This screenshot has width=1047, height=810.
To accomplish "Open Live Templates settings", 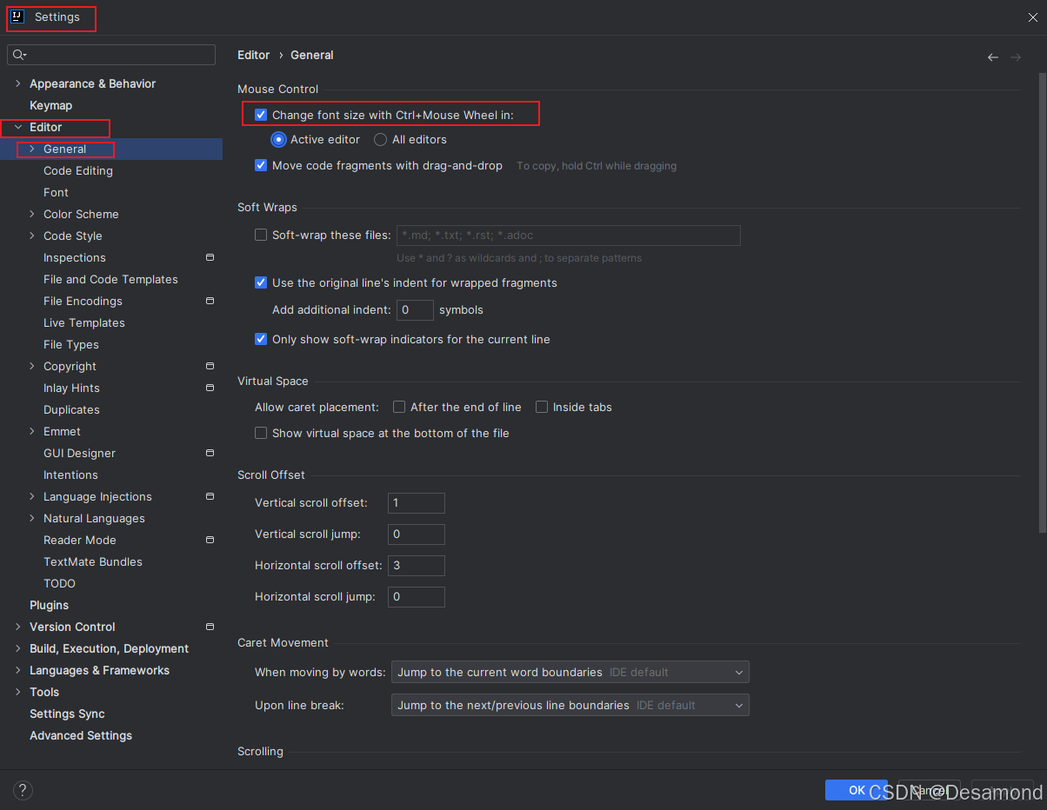I will pos(84,322).
